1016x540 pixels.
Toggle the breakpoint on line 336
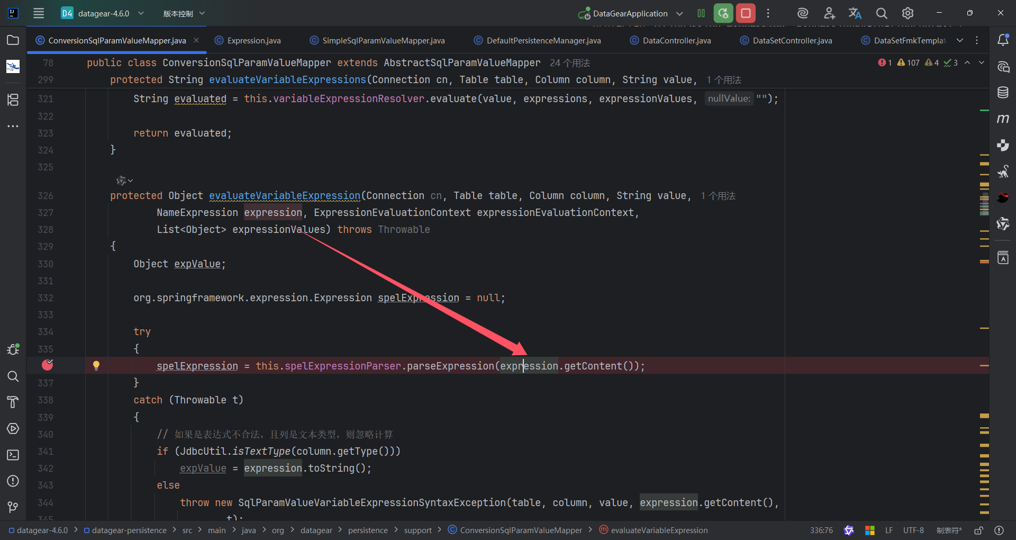[x=48, y=365]
